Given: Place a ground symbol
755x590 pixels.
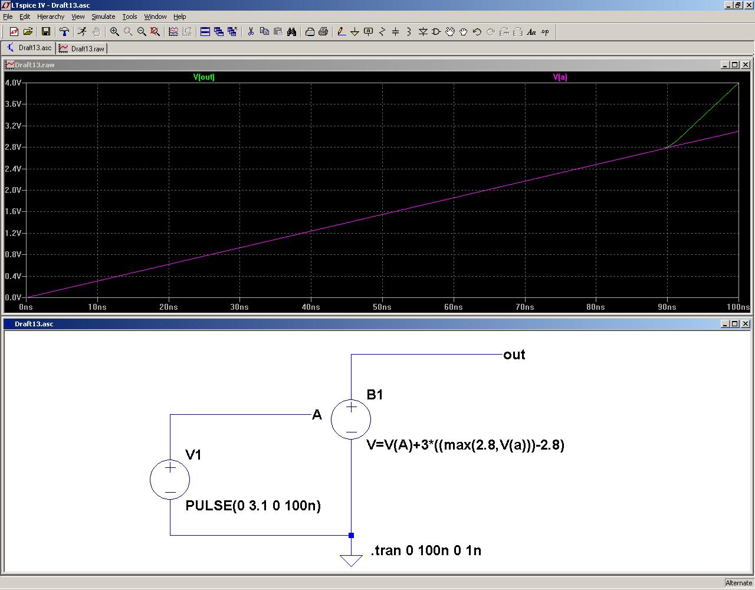Looking at the screenshot, I should tap(355, 32).
